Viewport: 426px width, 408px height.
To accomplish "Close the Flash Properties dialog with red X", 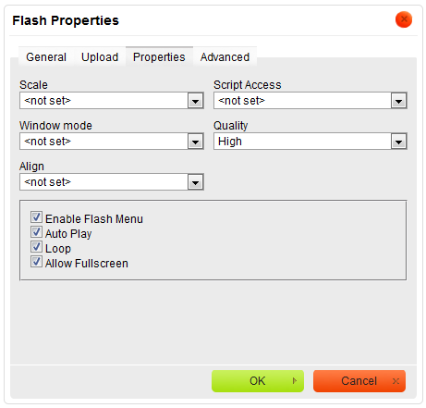I will 404,19.
